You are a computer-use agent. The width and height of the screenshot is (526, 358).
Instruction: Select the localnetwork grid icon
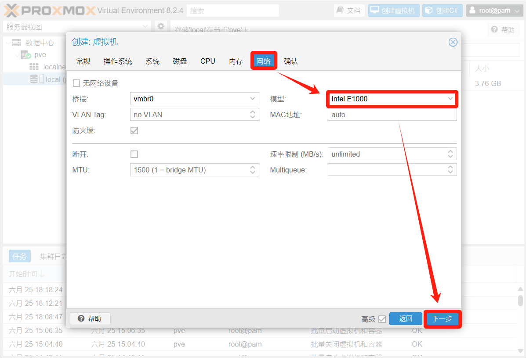[x=34, y=67]
